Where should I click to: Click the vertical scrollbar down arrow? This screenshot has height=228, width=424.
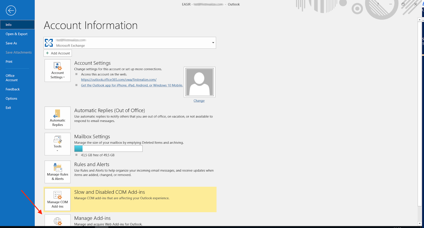tap(419, 224)
